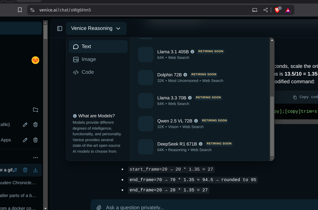Click trash icon for the Apps folder
Image resolution: width=318 pixels, height=210 pixels.
(36, 140)
